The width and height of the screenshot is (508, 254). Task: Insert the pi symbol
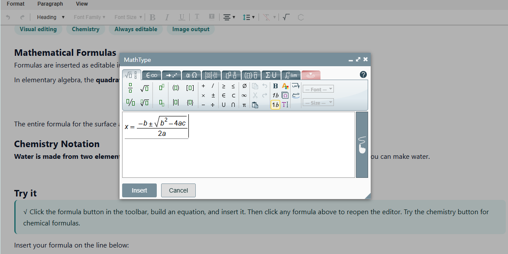click(x=244, y=105)
